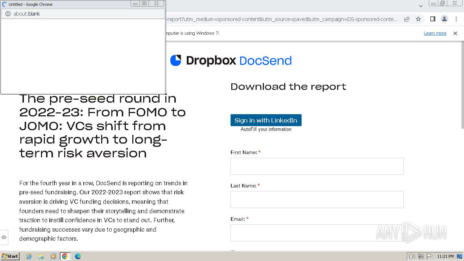Maximize the Untitled popup window
Viewport: 464px width, 261px height.
[x=144, y=4]
